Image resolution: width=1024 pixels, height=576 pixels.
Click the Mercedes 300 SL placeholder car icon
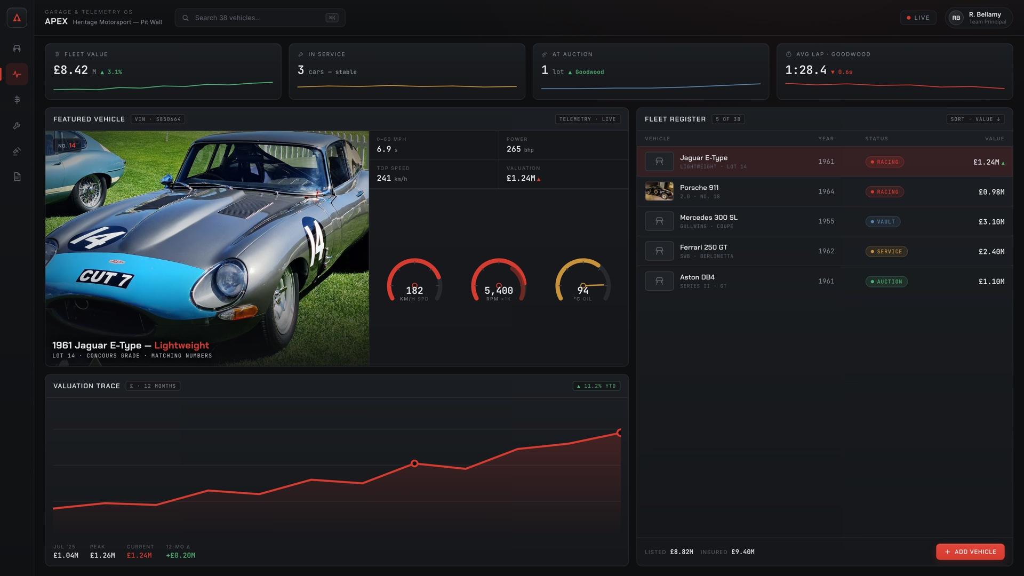click(659, 221)
